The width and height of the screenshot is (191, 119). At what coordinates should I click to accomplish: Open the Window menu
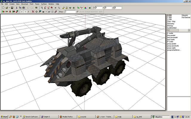coord(51,4)
